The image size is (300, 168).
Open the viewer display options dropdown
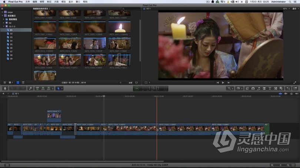coord(296,9)
